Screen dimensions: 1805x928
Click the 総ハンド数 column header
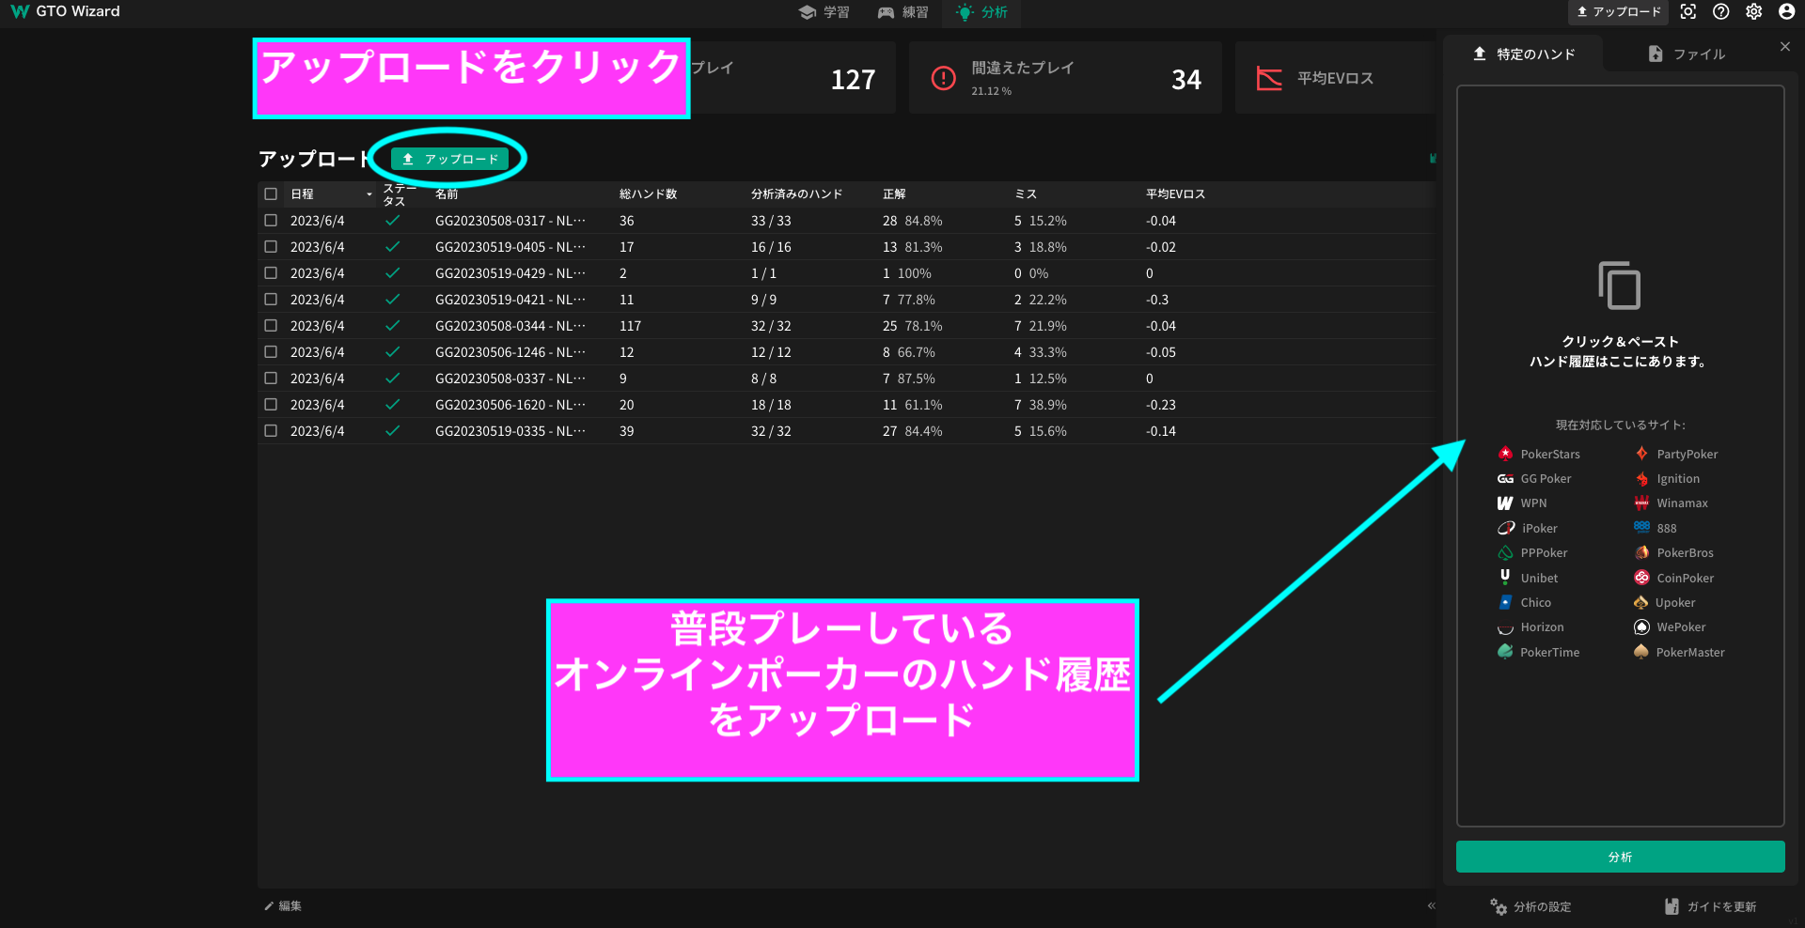coord(648,194)
